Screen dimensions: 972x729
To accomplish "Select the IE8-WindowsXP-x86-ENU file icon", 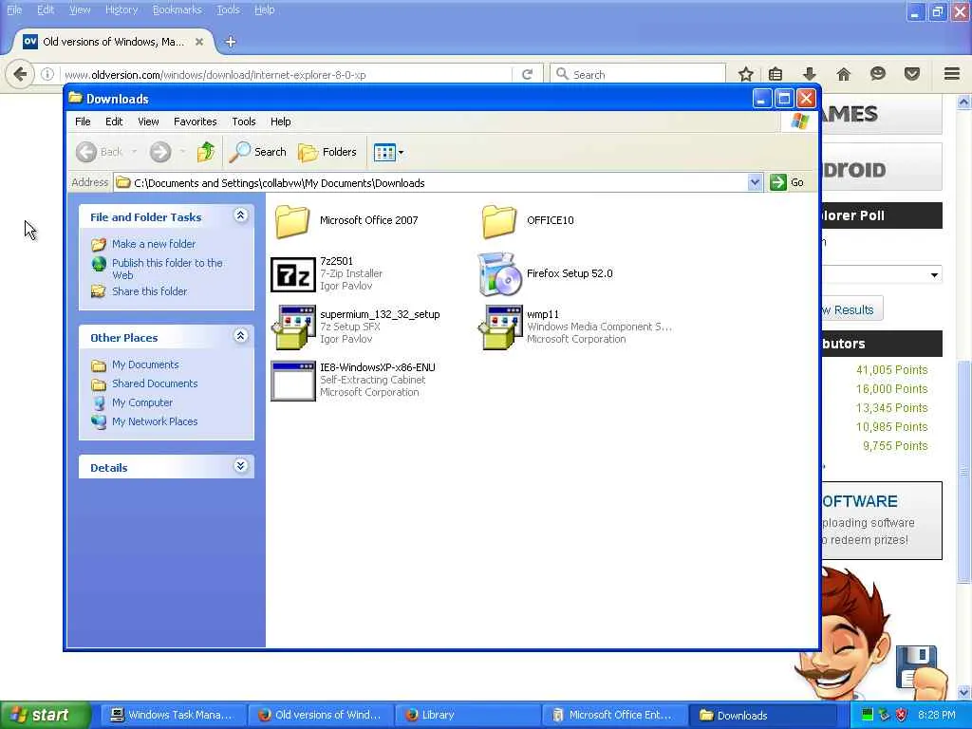I will tap(293, 381).
